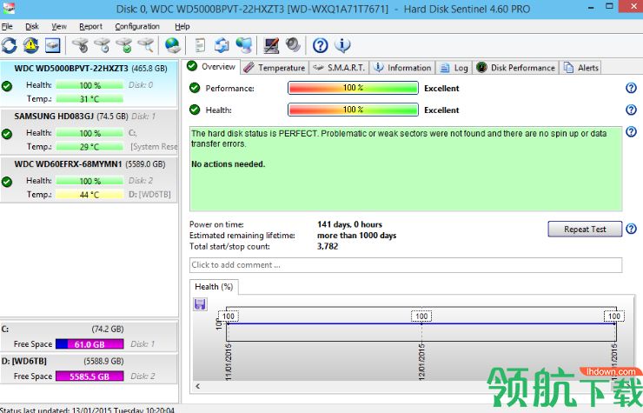The width and height of the screenshot is (643, 413).
Task: Click the Repeat Test button
Action: tap(585, 229)
